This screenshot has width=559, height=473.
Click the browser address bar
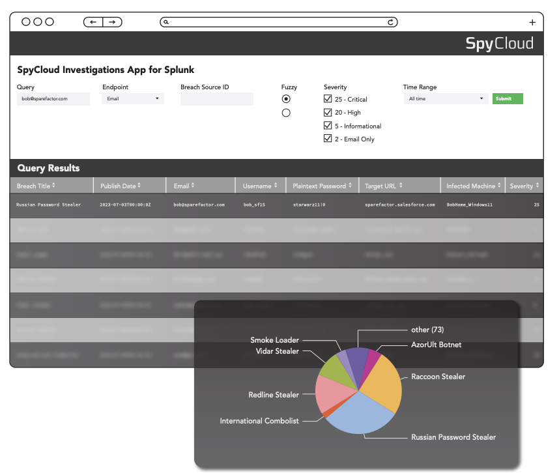point(278,22)
